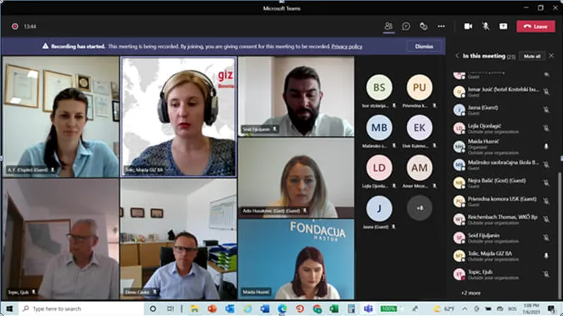Close the In this meeting participants panel
The image size is (563, 316).
click(552, 55)
